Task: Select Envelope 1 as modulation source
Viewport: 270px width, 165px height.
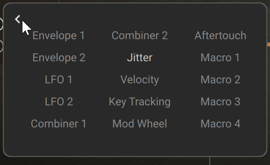Action: (59, 36)
